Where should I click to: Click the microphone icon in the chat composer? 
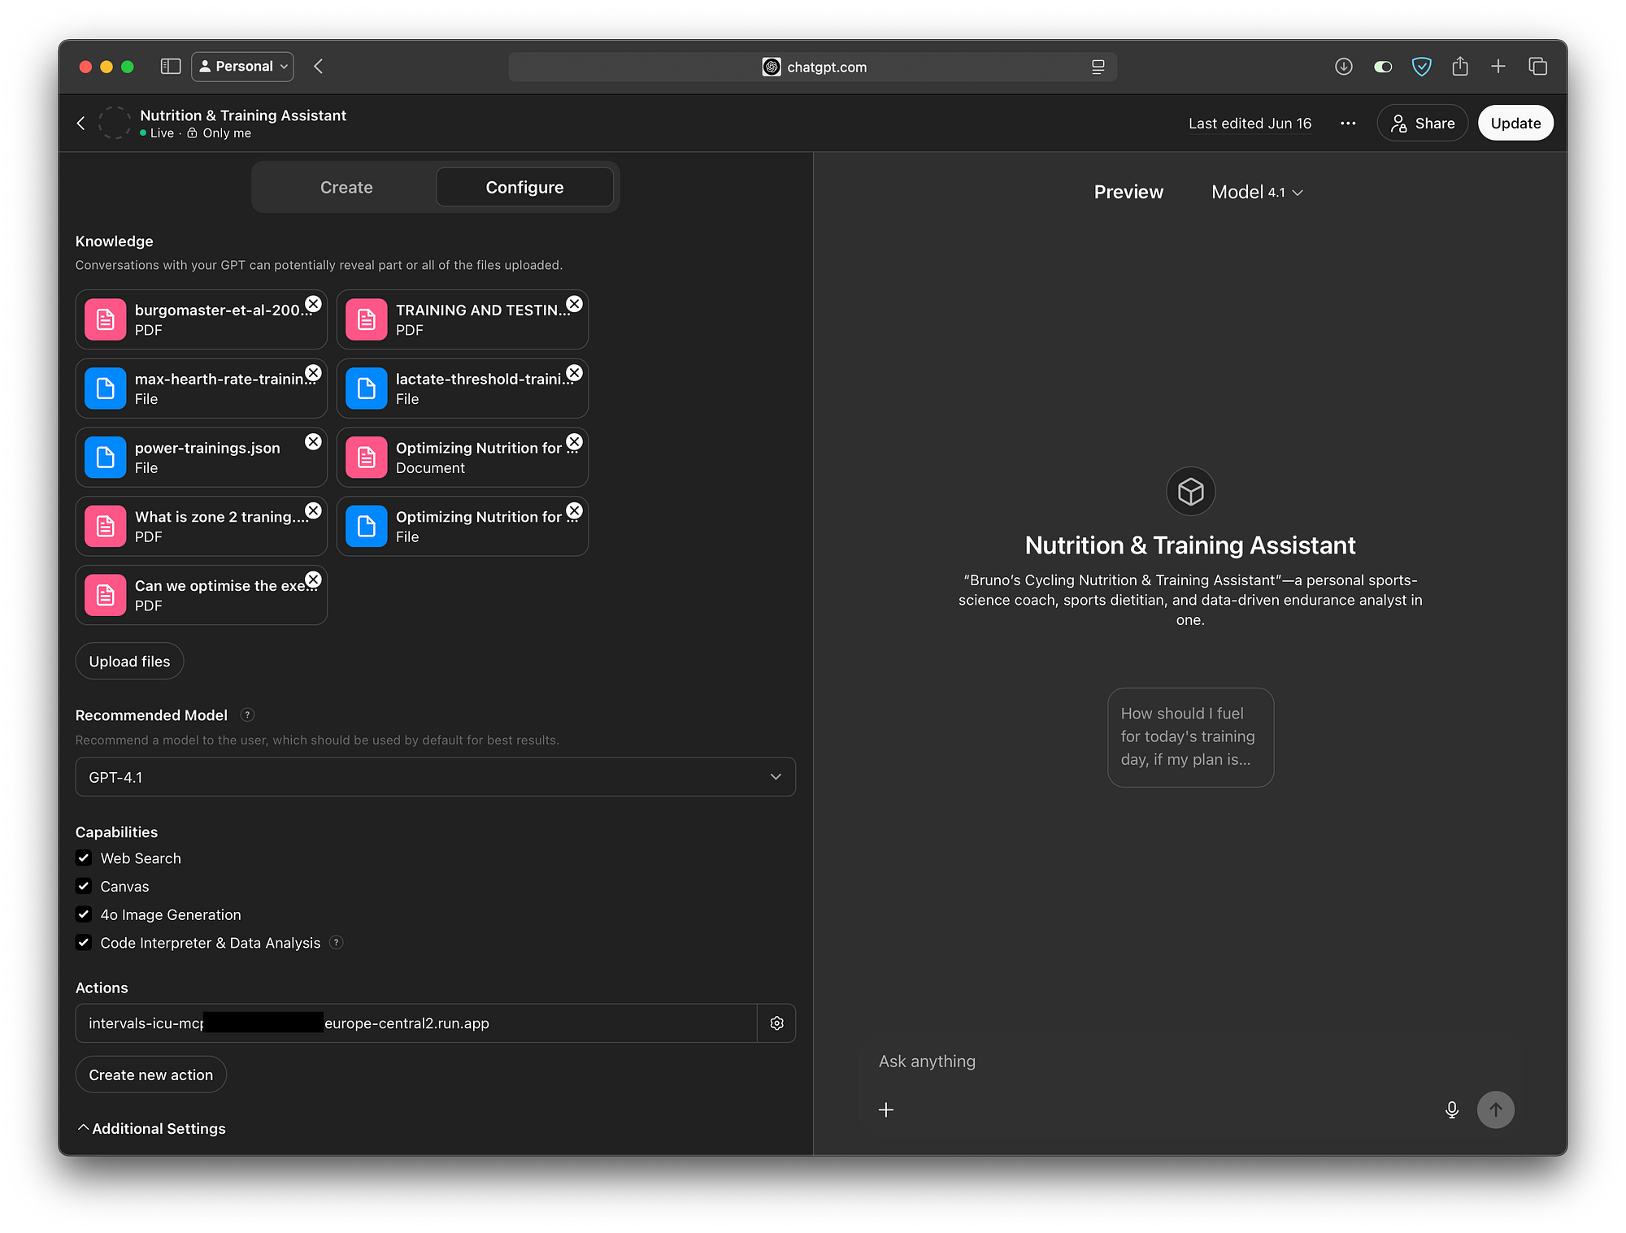(x=1451, y=1109)
